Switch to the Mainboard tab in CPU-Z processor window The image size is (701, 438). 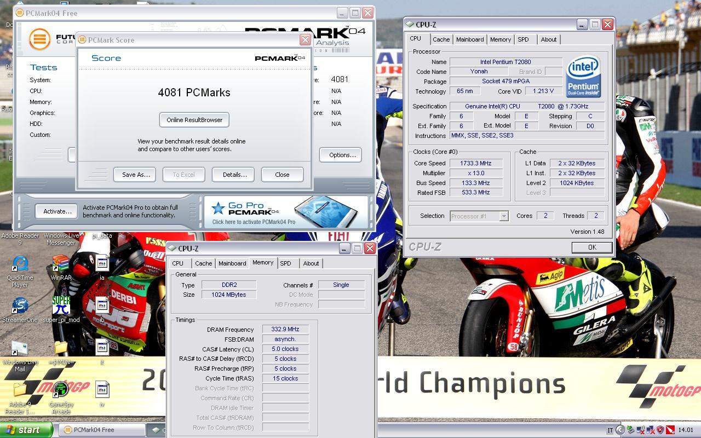(470, 39)
